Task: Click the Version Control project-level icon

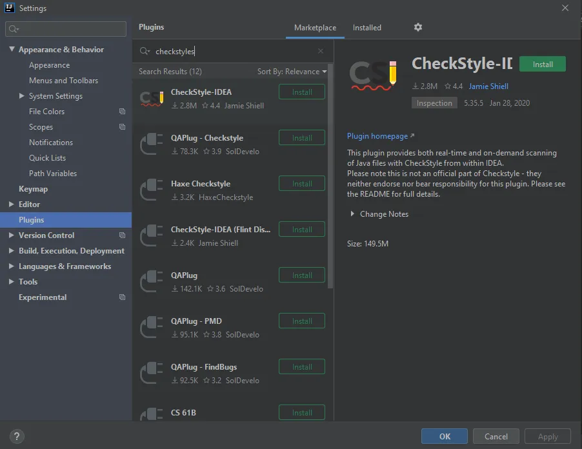Action: (122, 235)
